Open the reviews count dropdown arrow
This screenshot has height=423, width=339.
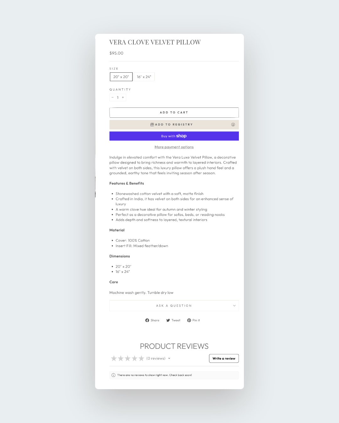click(169, 358)
